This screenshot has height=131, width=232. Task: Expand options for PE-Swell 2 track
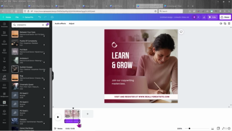coord(44,97)
